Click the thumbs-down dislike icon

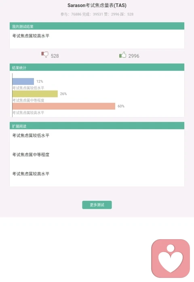click(x=45, y=55)
